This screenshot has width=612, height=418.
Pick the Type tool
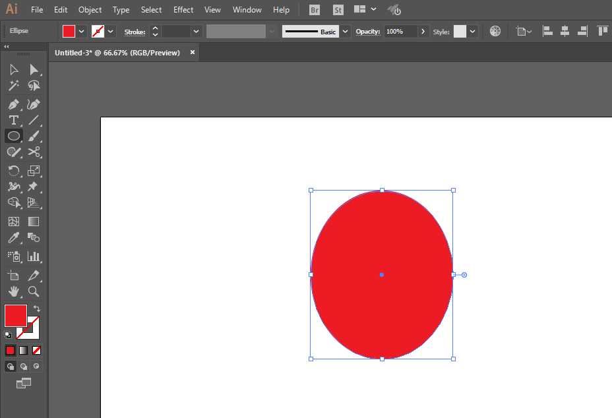[x=13, y=120]
